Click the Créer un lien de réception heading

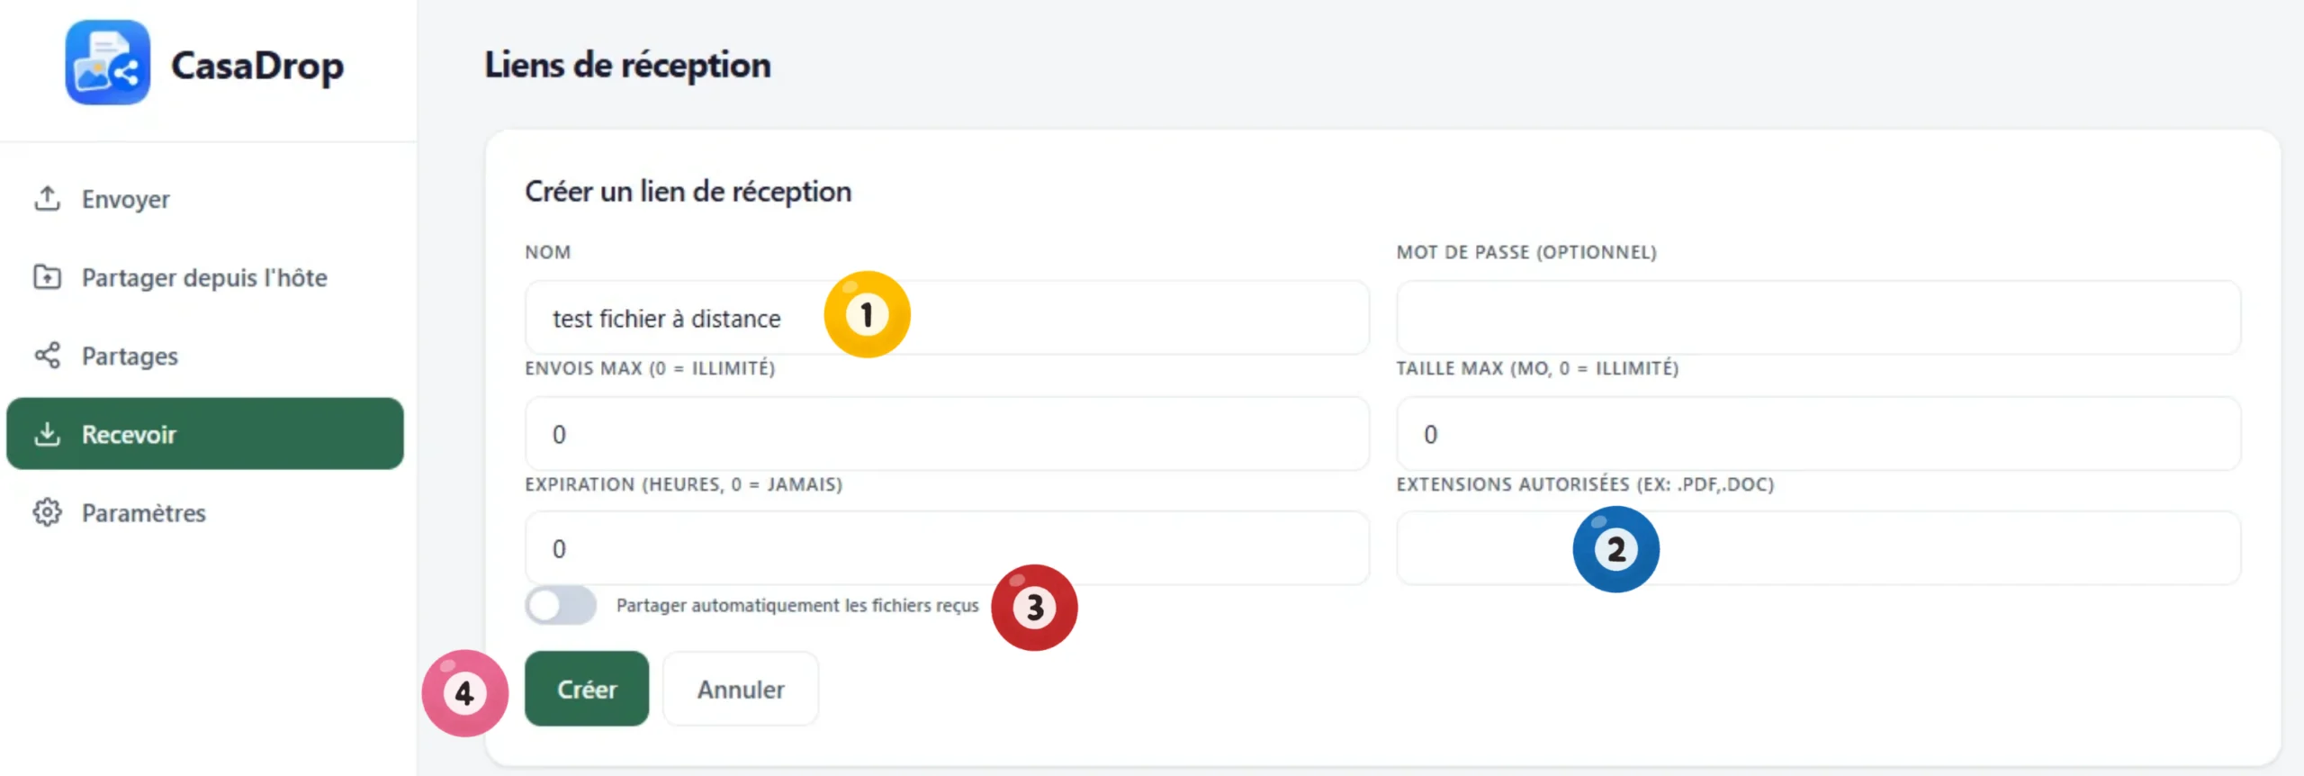pyautogui.click(x=688, y=191)
